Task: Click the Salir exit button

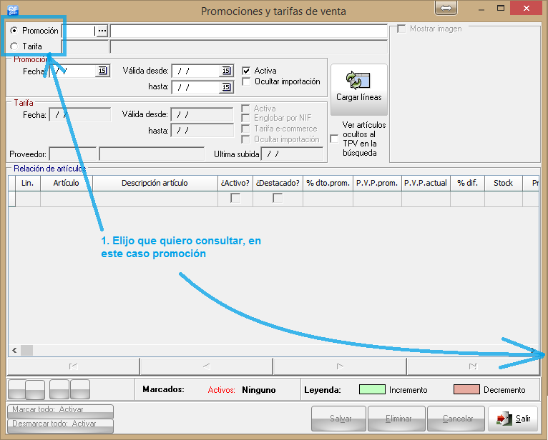Action: click(x=513, y=419)
